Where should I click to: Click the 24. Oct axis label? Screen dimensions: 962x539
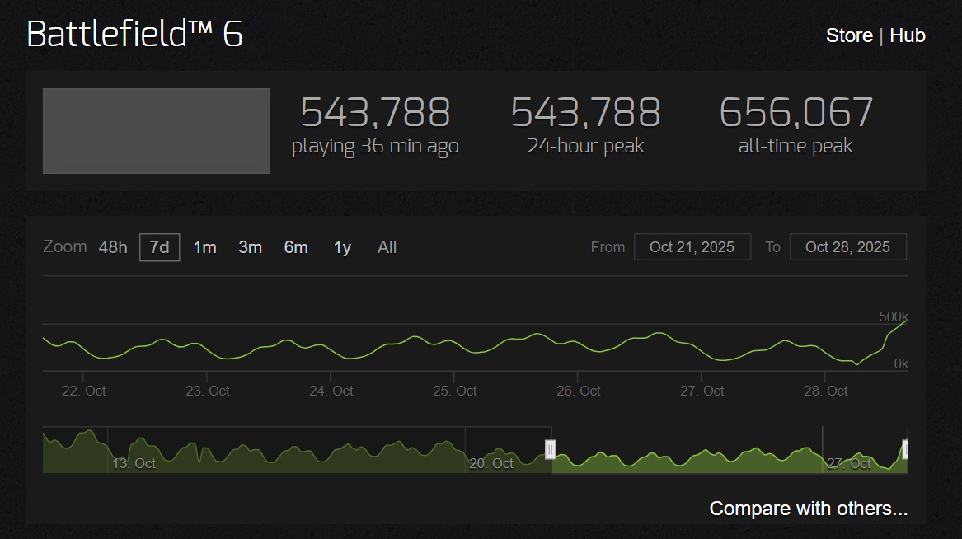[331, 391]
